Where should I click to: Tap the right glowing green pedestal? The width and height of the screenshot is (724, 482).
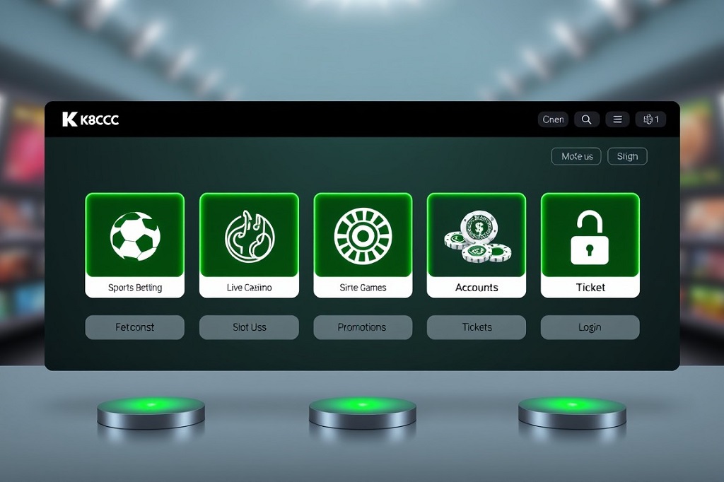coord(572,410)
